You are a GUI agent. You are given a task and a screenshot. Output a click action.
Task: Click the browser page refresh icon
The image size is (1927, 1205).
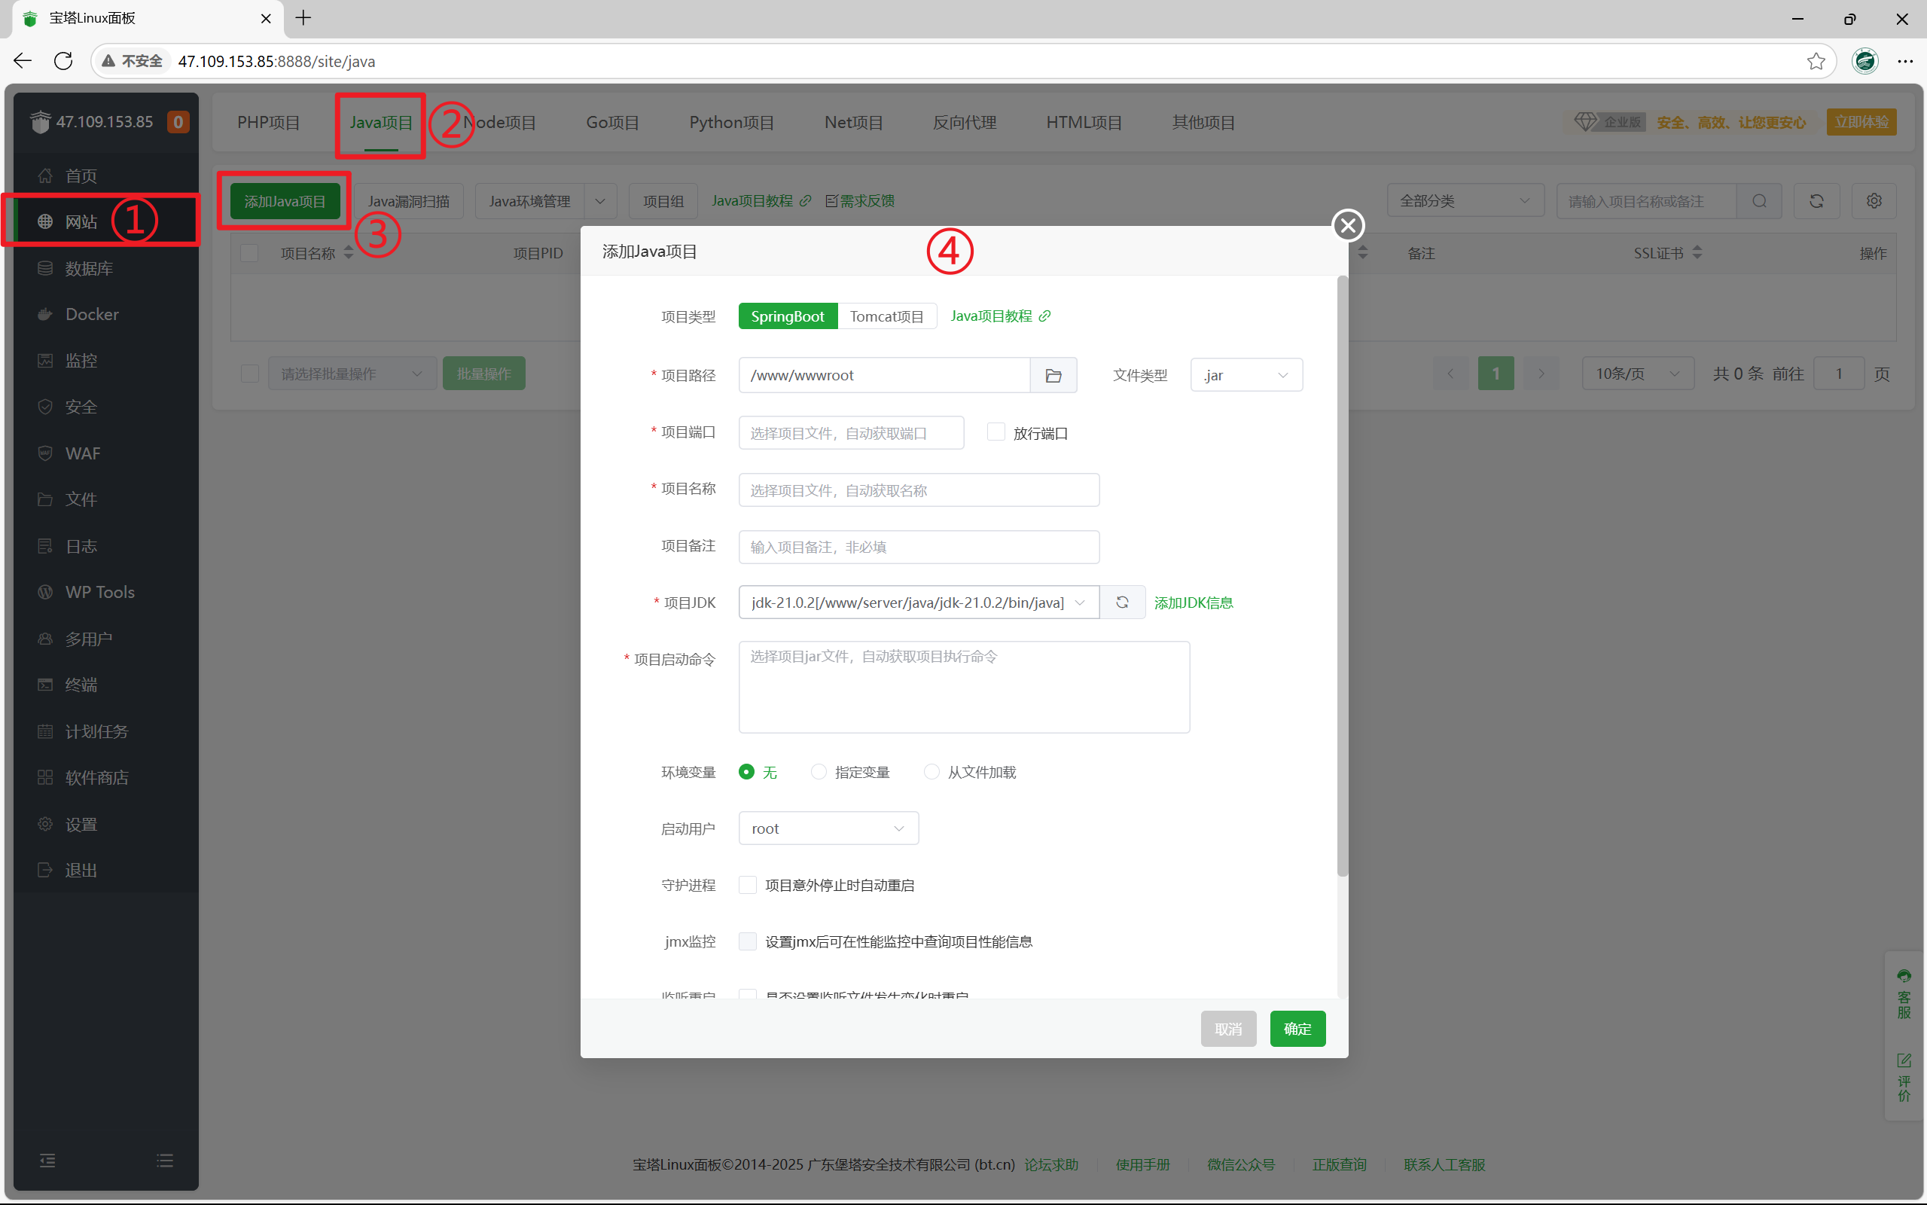pos(64,61)
